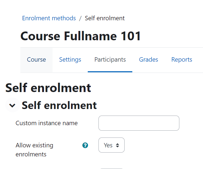
Task: Click the slash separator in breadcrumb
Action: (x=80, y=18)
